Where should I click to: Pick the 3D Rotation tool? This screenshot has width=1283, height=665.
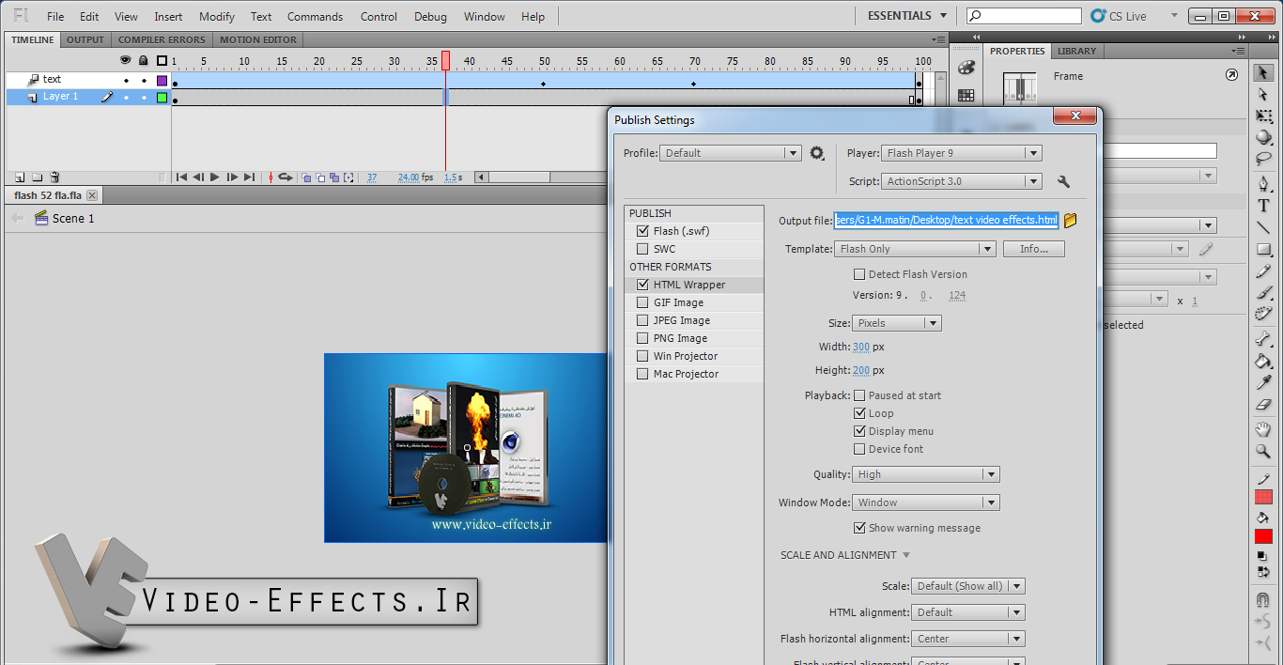tap(1263, 137)
